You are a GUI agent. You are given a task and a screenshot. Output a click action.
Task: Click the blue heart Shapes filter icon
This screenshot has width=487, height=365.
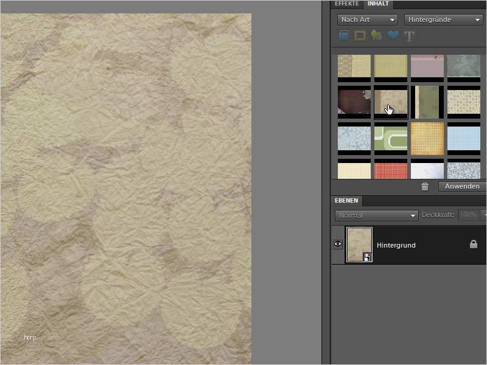[x=393, y=35]
